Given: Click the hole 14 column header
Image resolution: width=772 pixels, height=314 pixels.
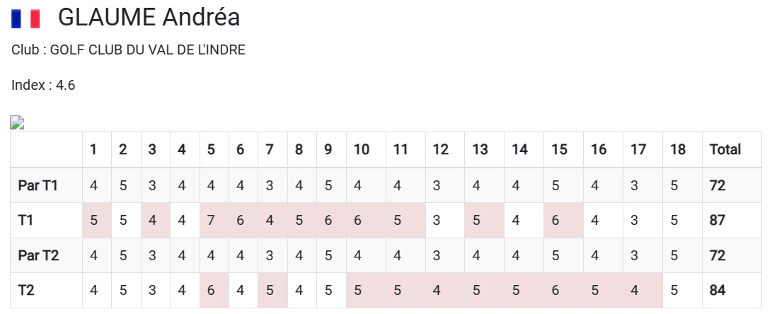Looking at the screenshot, I should coord(519,149).
